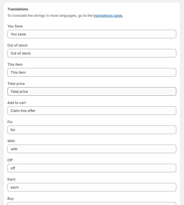The width and height of the screenshot is (184, 205).
Task: Click the 'Each' field label
Action: tap(11, 179)
